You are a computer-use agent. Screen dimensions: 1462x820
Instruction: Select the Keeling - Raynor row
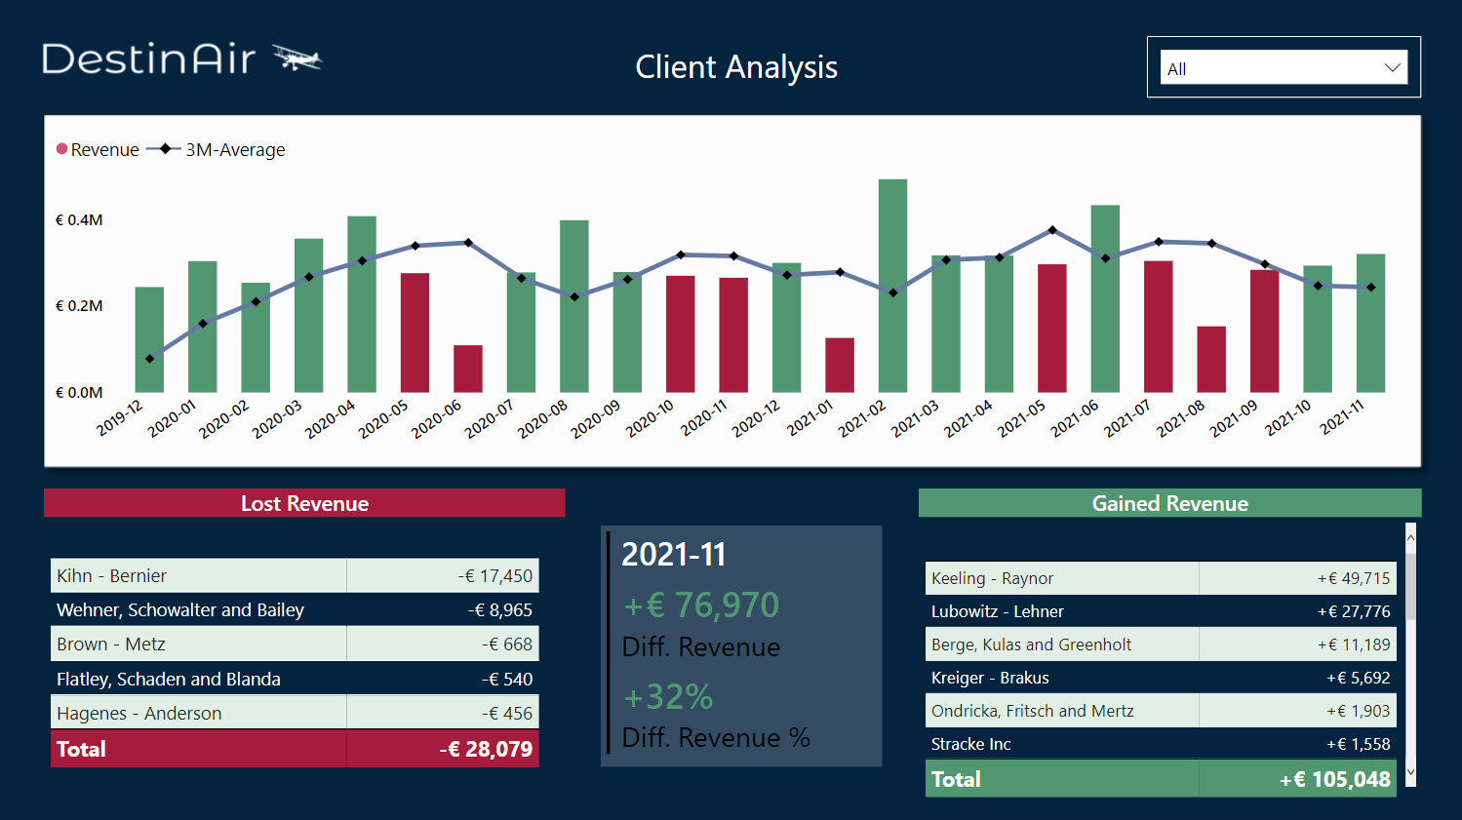point(1060,578)
